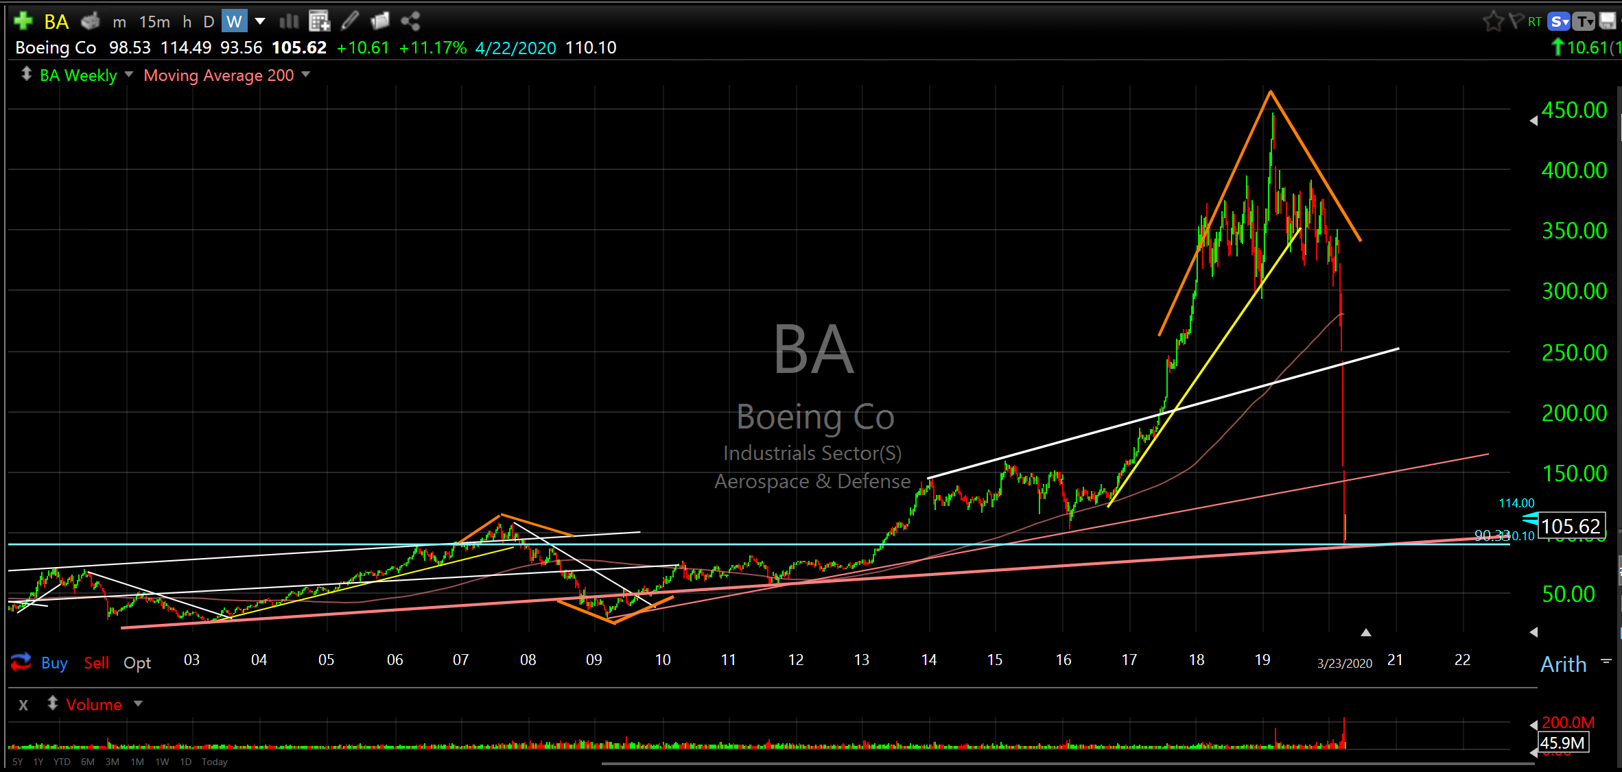Click the calendar add-column icon

[319, 21]
